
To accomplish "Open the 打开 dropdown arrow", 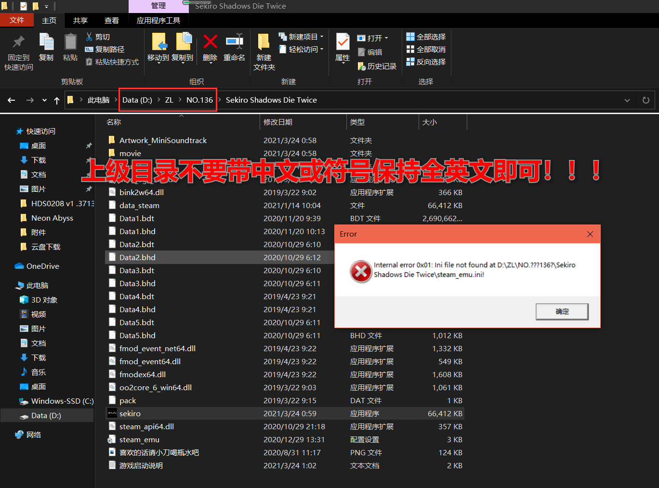I will click(385, 38).
